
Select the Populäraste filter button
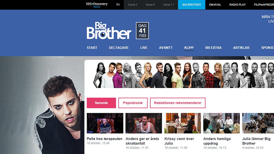pyautogui.click(x=133, y=103)
